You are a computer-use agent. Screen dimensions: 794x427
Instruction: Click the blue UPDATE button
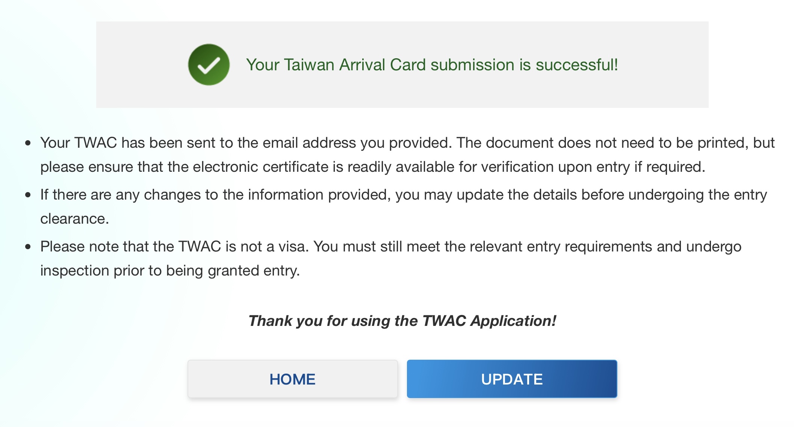pos(512,379)
